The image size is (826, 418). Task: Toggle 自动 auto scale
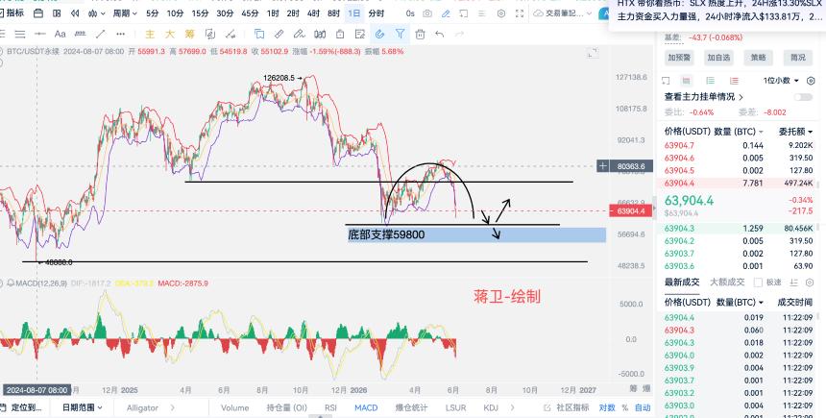coord(643,407)
